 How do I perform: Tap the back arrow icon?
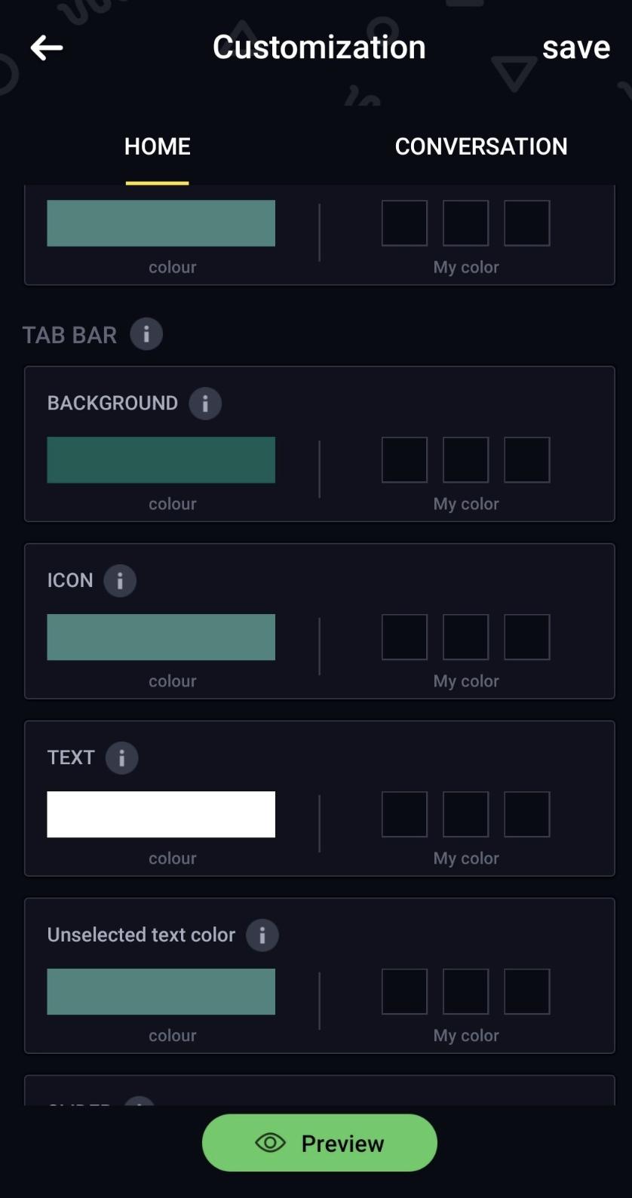47,48
